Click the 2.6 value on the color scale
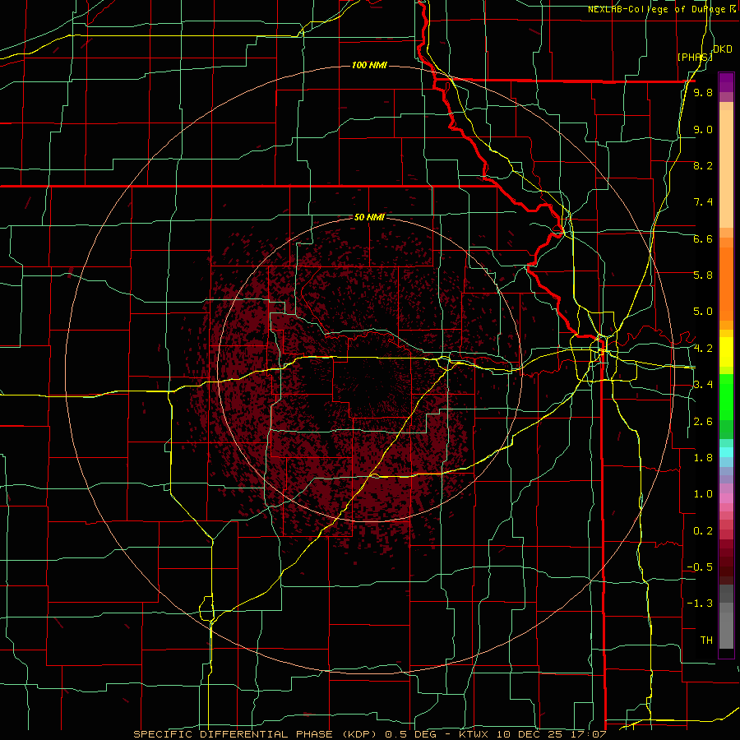This screenshot has height=740, width=740. pyautogui.click(x=703, y=422)
